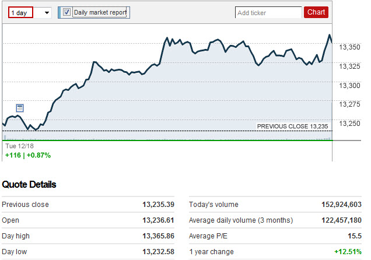
Task: Select the 13,275 axis label
Action: tap(349, 104)
